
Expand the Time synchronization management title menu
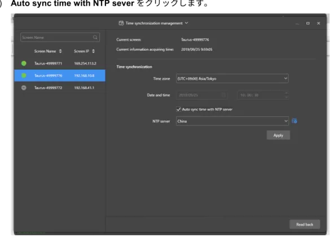pos(187,23)
